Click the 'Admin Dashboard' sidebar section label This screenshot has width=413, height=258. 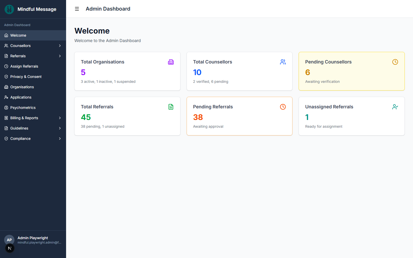pyautogui.click(x=17, y=25)
